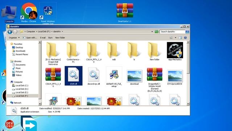The image size is (232, 131).
Task: Click E-mail in the toolbar
Action: coord(43,38)
